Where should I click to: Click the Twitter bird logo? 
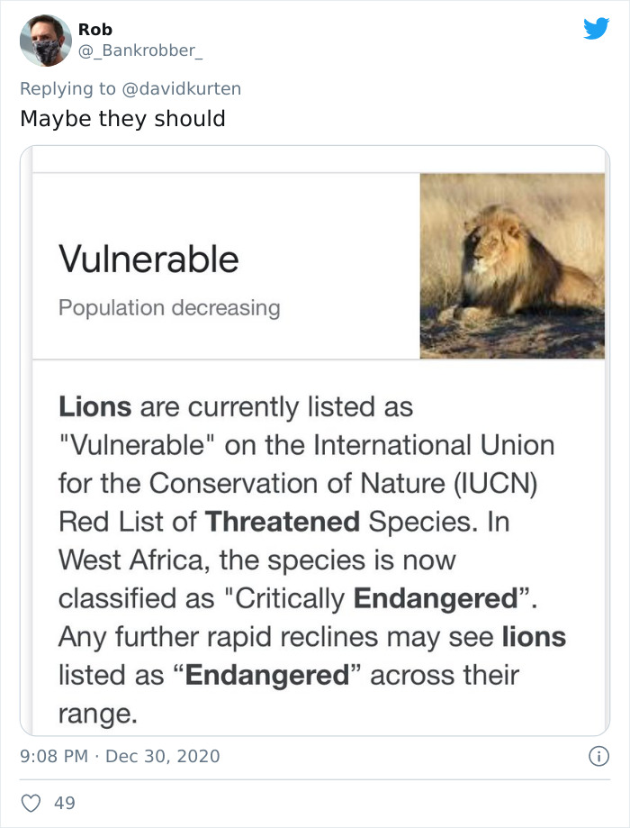coord(596,29)
